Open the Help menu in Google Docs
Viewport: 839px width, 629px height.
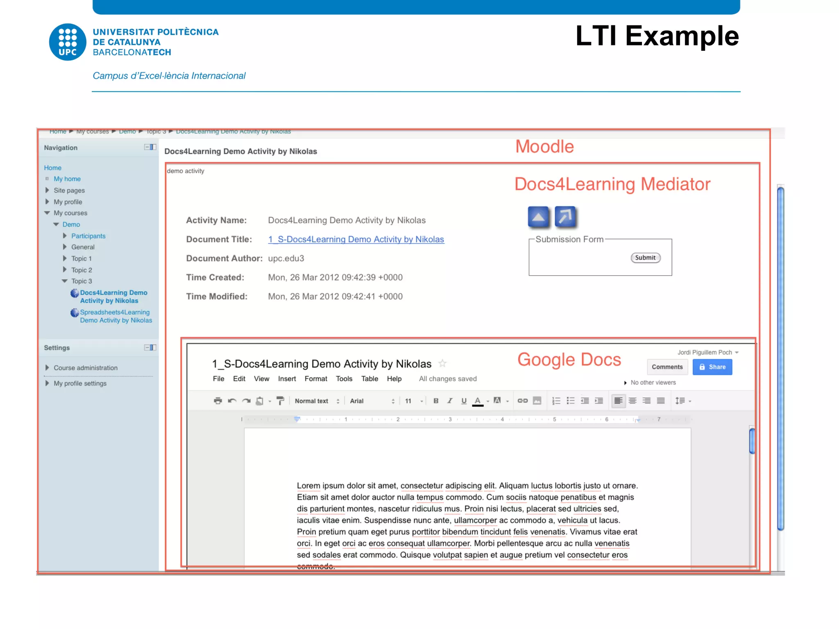pyautogui.click(x=394, y=379)
